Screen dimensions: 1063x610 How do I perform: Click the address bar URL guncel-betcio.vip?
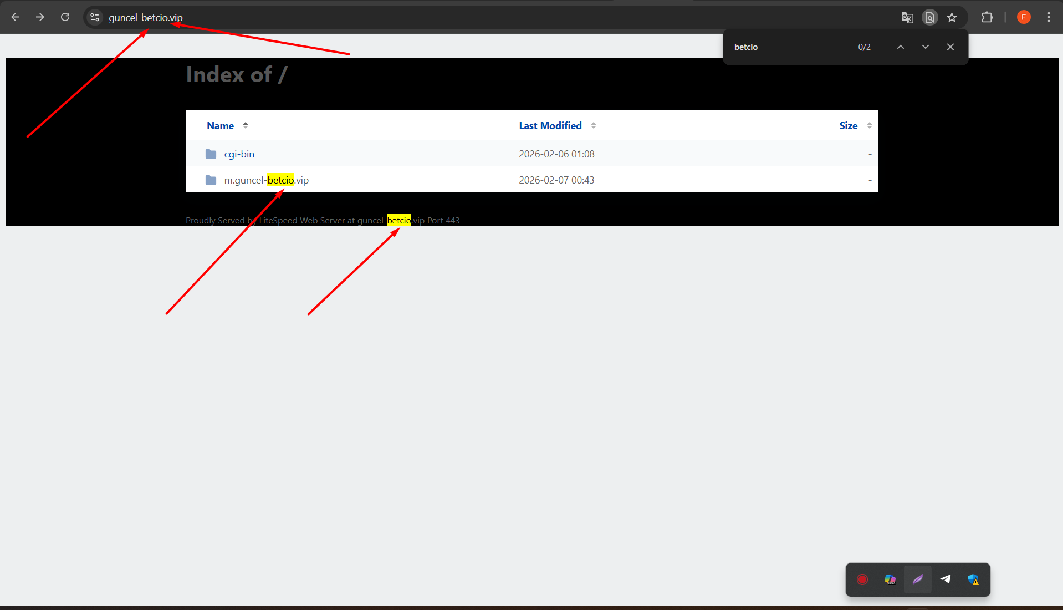coord(146,18)
